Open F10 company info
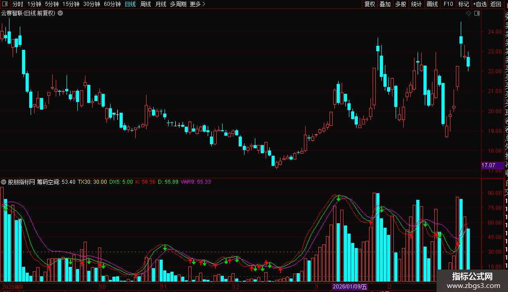This screenshot has height=292, width=508. click(448, 4)
